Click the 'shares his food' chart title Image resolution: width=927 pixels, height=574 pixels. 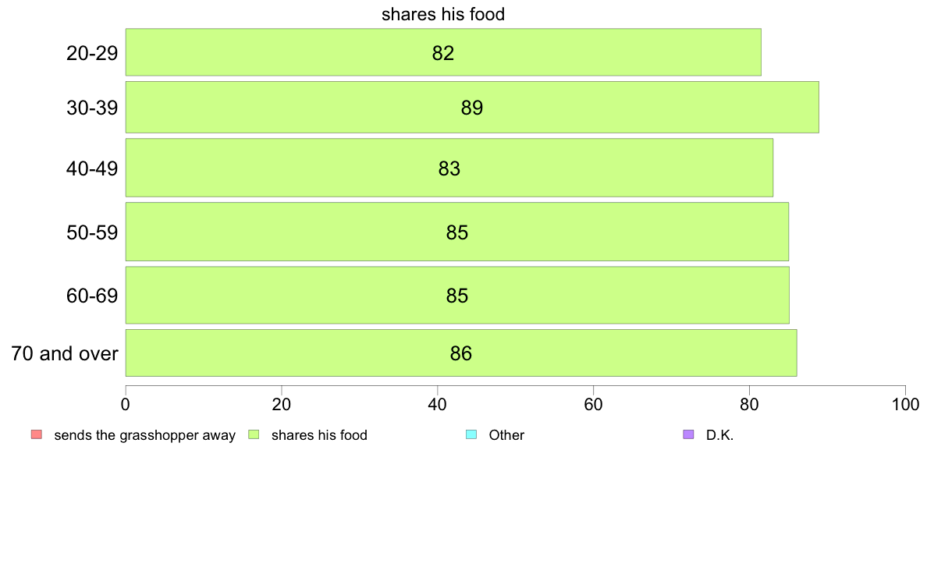click(x=442, y=14)
